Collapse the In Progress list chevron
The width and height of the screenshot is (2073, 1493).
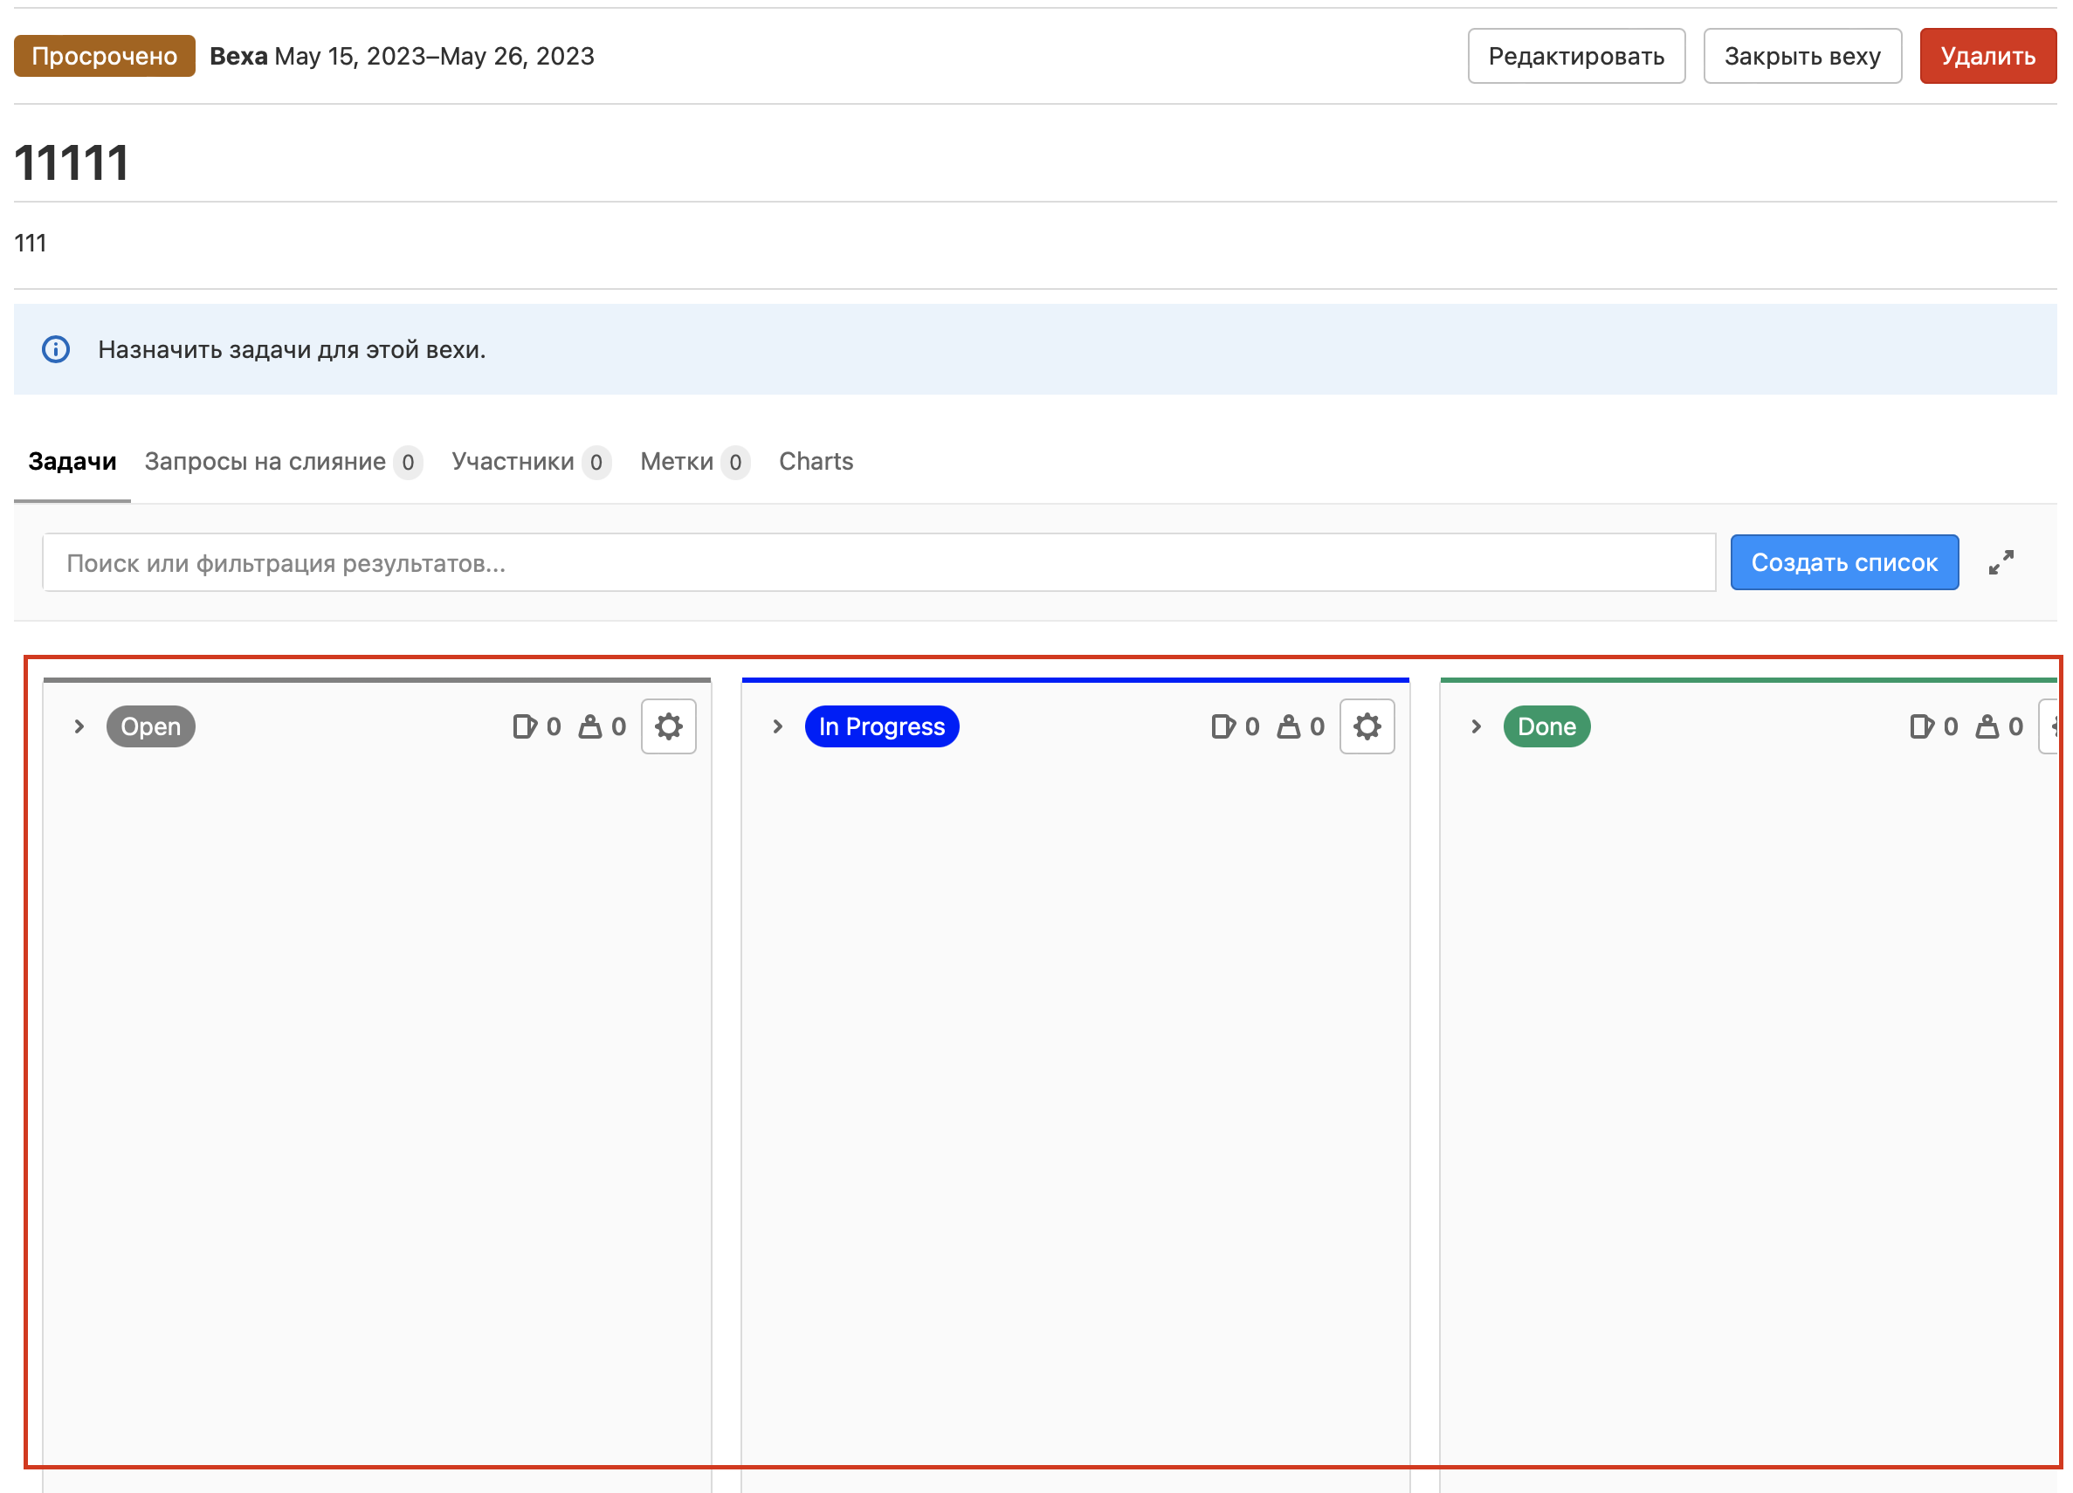778,726
